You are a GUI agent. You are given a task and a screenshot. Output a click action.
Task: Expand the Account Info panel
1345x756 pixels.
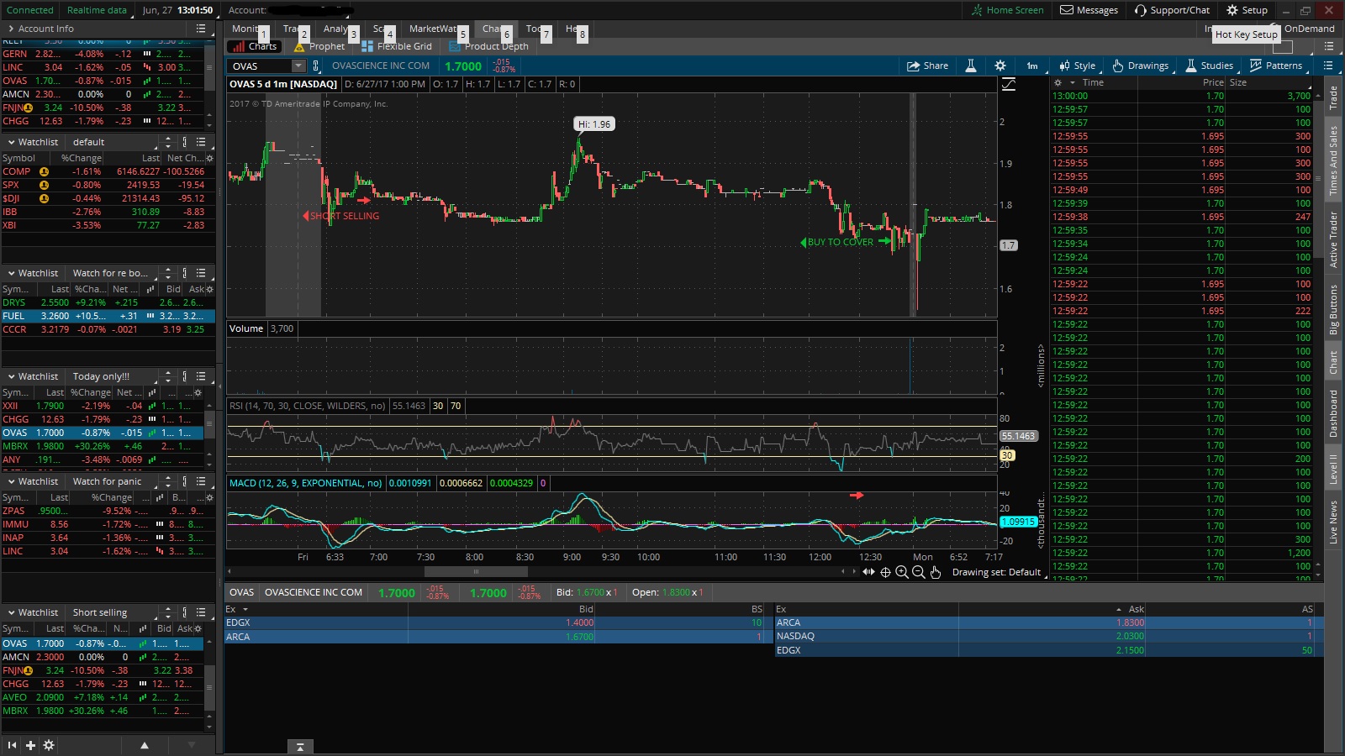pos(11,29)
